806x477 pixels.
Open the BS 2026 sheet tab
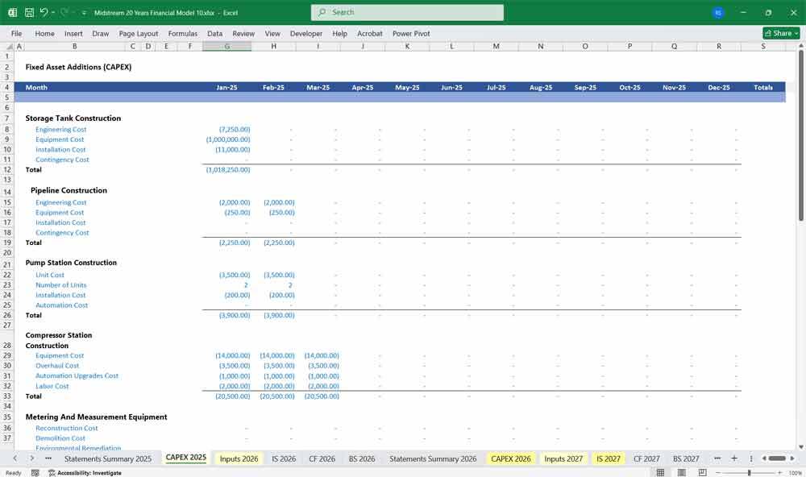coord(362,458)
